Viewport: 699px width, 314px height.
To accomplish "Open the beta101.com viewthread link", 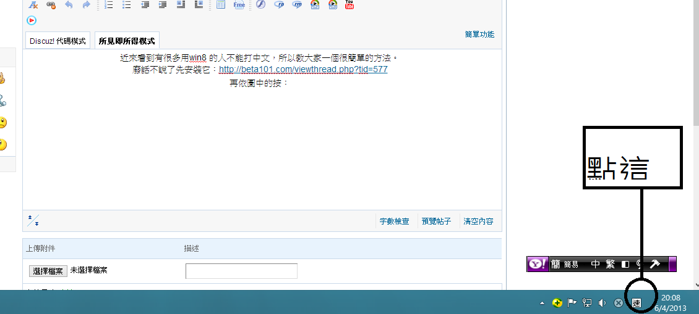I will [x=303, y=69].
